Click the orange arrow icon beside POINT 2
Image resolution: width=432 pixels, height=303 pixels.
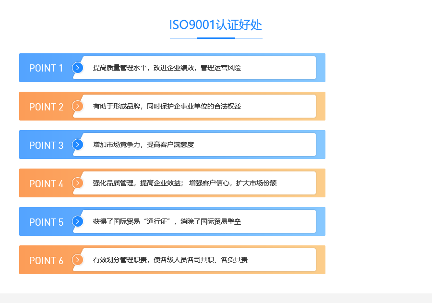(x=78, y=106)
